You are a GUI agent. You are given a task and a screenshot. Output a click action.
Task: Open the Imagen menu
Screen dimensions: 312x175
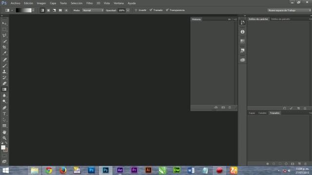tap(41, 3)
